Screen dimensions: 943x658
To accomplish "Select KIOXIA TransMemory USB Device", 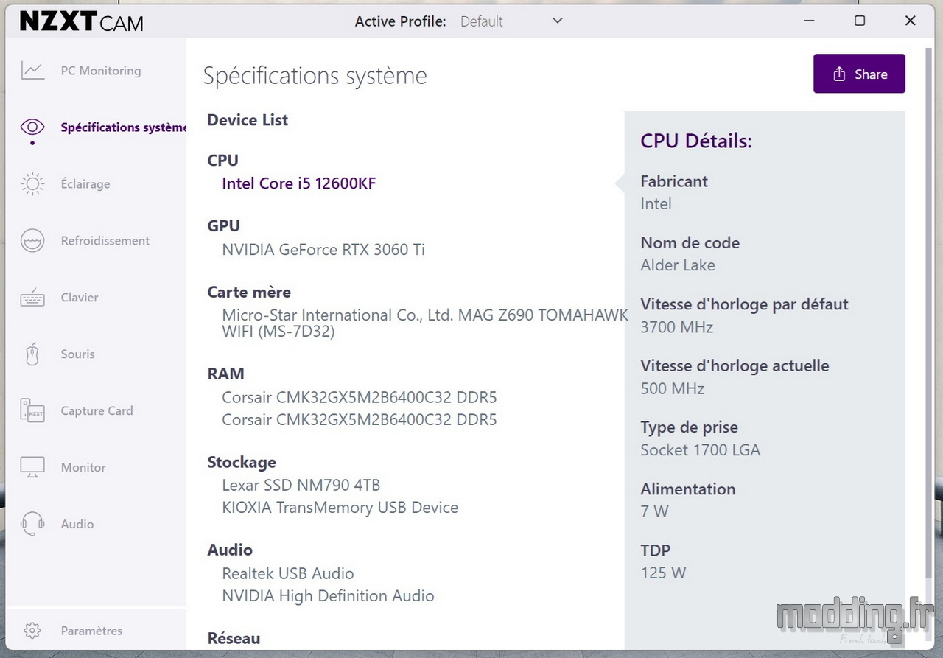I will 340,508.
